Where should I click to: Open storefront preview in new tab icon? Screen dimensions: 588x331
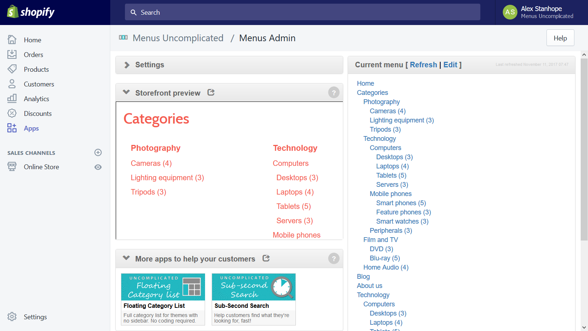[211, 93]
